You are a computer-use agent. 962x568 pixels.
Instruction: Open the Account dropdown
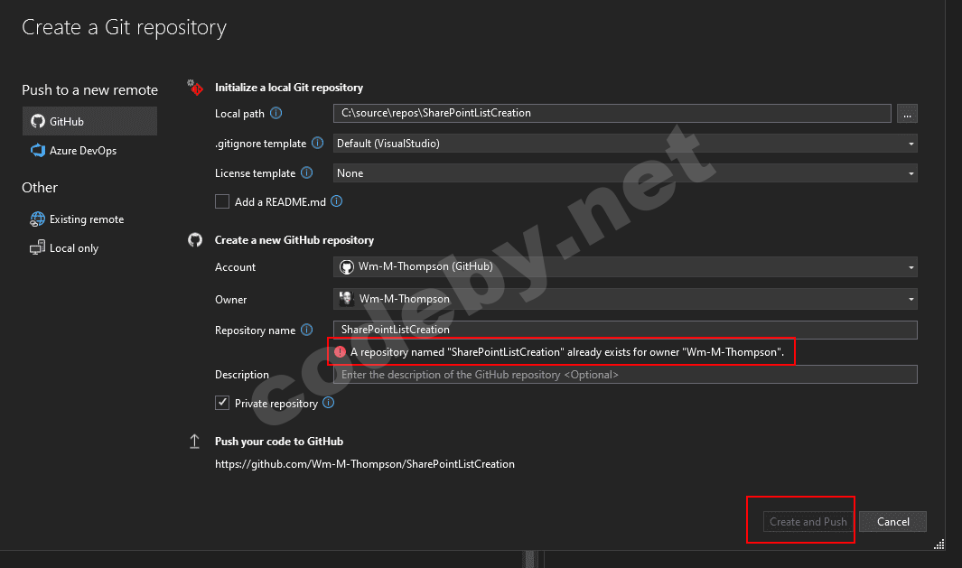click(x=625, y=266)
